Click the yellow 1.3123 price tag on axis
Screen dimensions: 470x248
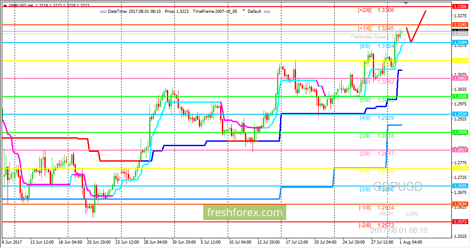(x=460, y=61)
